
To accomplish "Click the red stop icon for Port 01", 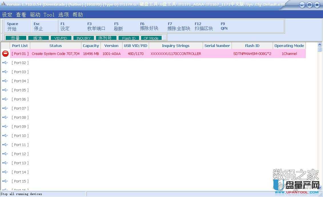I will (x=5, y=54).
